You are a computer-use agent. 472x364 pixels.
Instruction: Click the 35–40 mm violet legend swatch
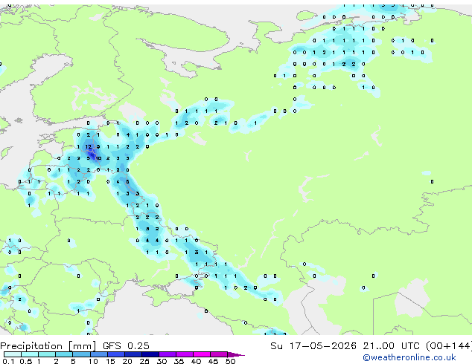coord(184,354)
